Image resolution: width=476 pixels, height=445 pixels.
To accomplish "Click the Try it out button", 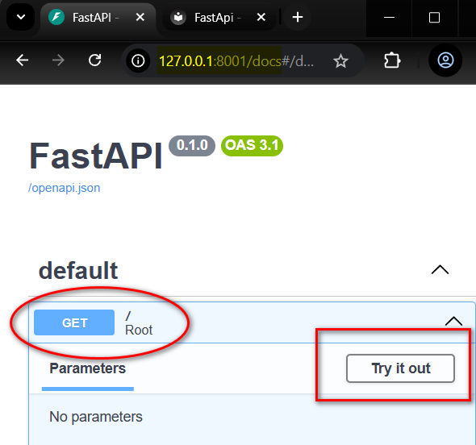I will 400,368.
